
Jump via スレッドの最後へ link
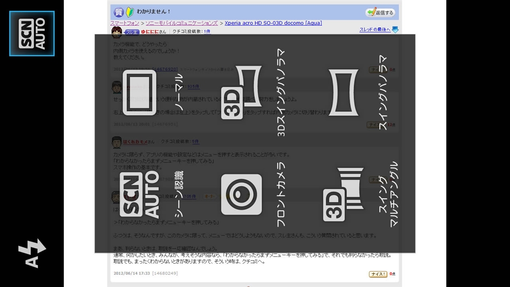point(375,29)
